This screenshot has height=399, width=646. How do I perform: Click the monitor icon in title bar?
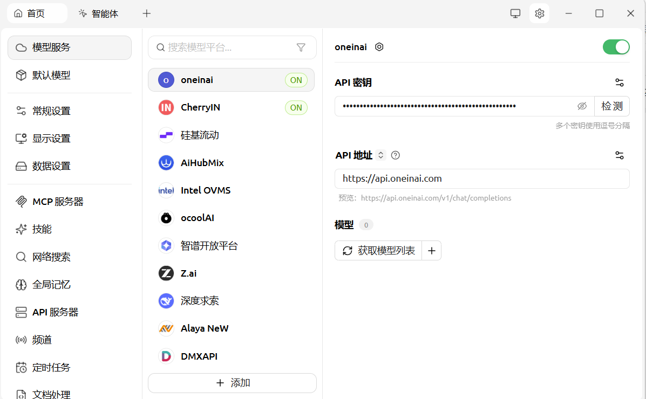(515, 13)
